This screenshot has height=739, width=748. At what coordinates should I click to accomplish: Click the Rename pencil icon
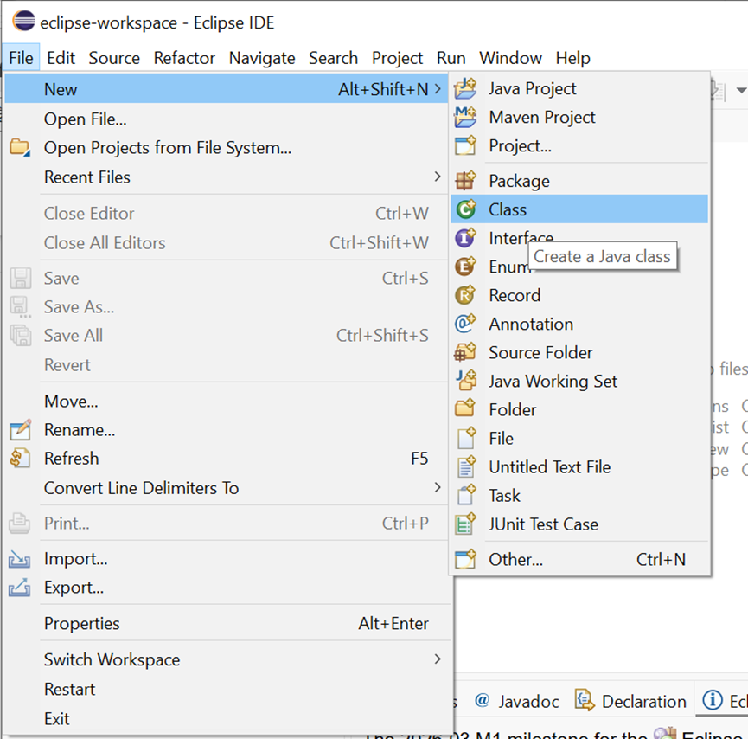pos(20,430)
